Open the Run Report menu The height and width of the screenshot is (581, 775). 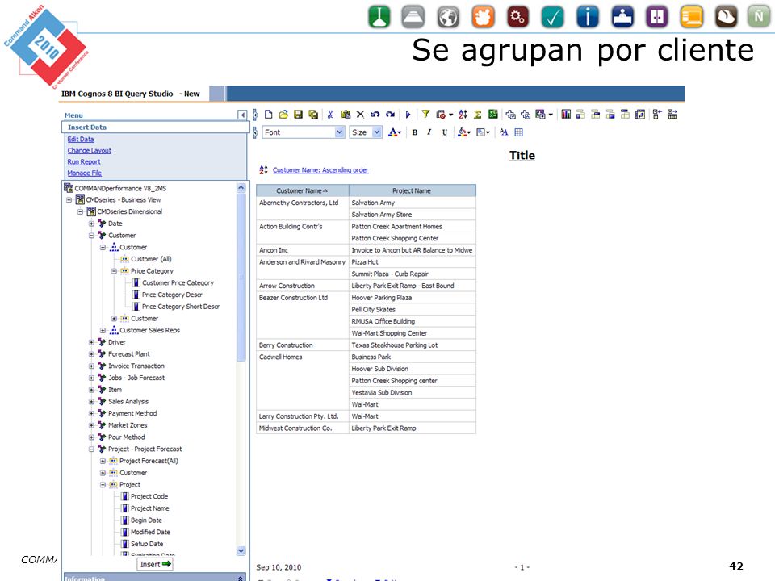pos(84,162)
